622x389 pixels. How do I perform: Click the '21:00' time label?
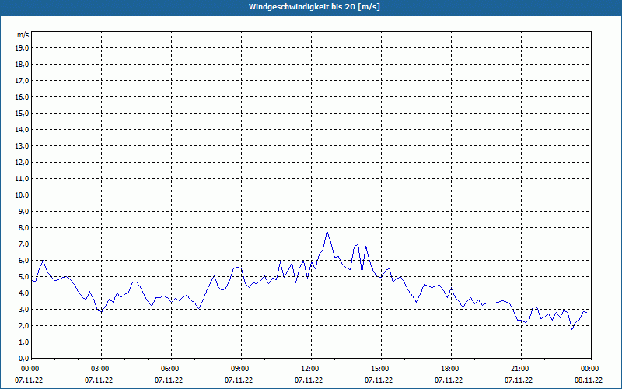pos(520,369)
